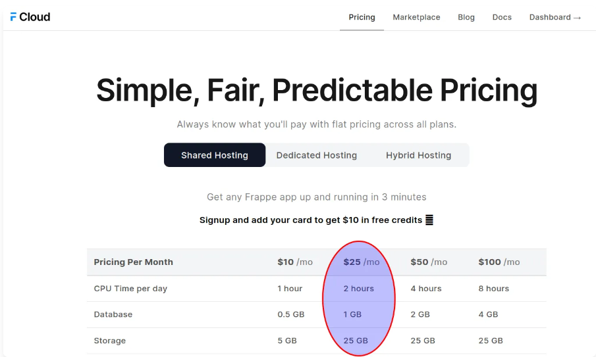This screenshot has height=357, width=596.
Task: Switch to Dedicated Hosting tab
Action: click(317, 155)
